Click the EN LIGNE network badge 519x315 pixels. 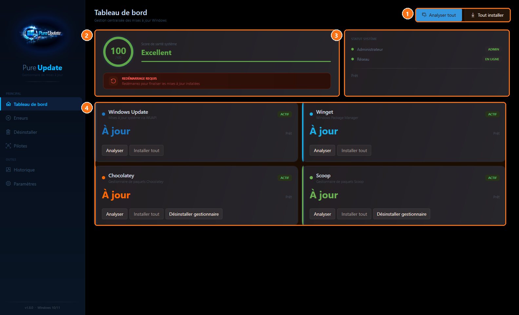click(x=492, y=59)
